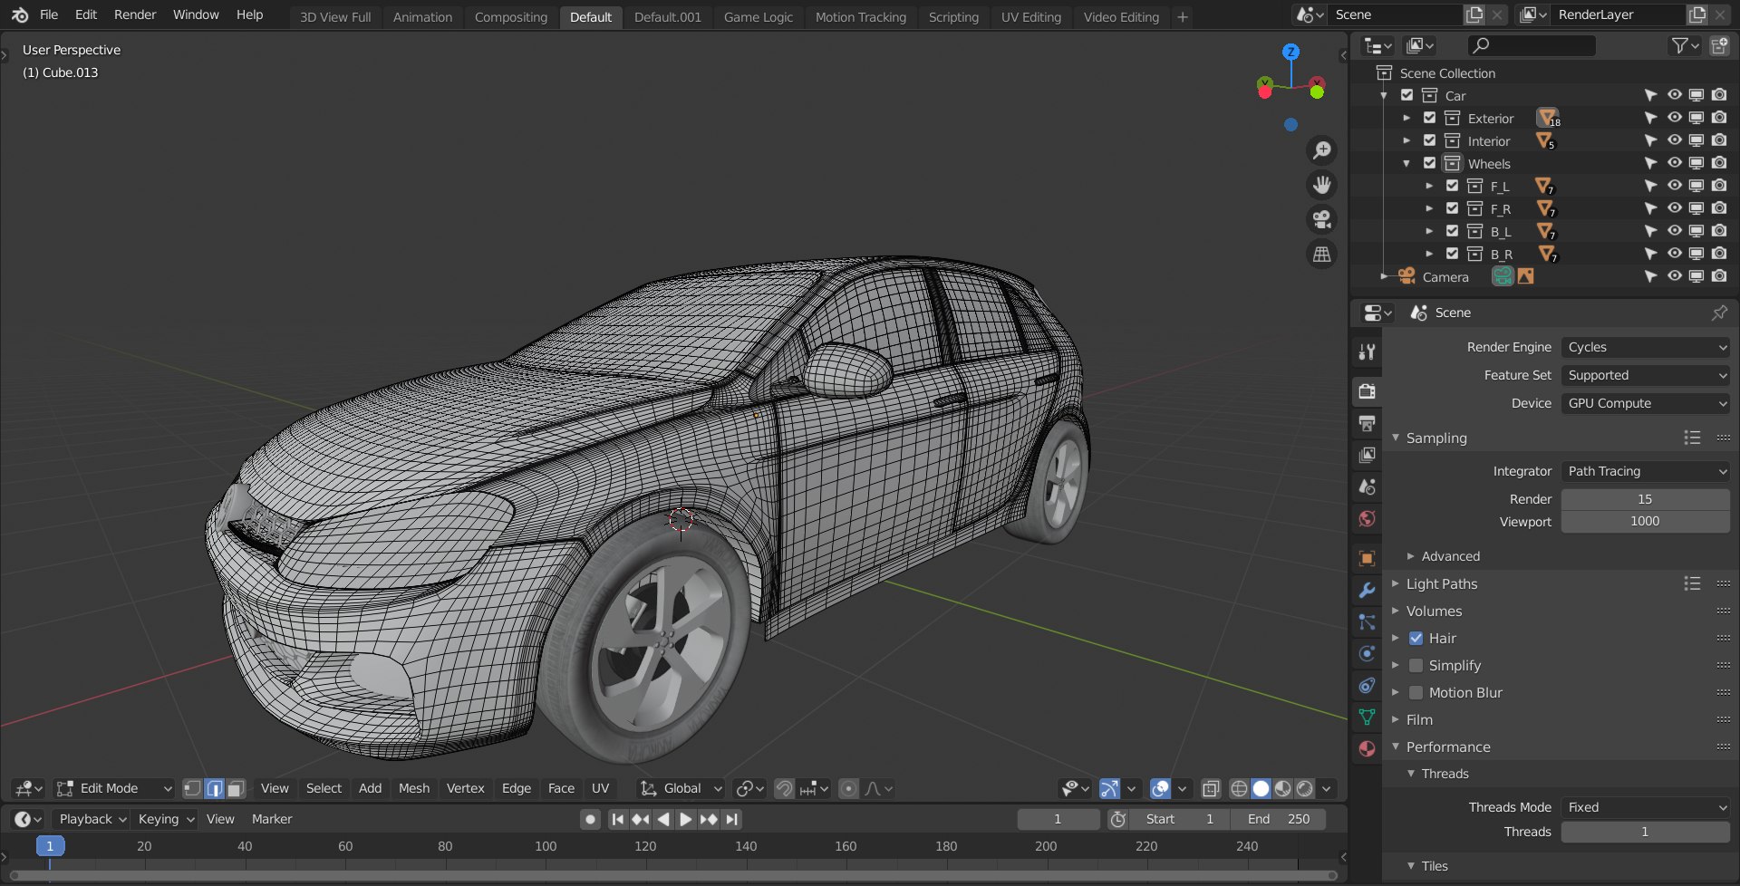Open the Output properties printer icon

1367,423
